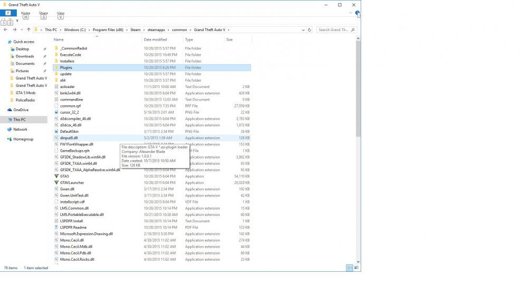Click the Forward navigation arrow
The image size is (528, 296).
click(x=14, y=29)
